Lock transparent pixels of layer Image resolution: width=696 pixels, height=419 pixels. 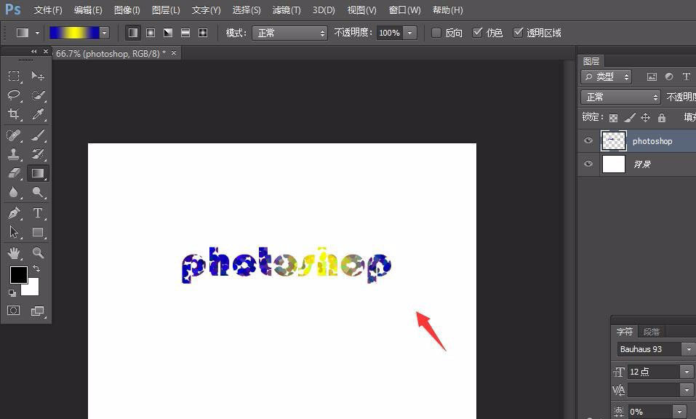click(x=613, y=118)
